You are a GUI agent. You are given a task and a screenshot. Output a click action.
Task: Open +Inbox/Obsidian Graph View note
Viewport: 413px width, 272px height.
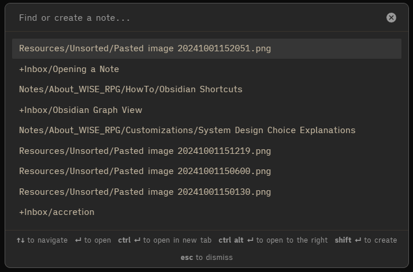click(81, 110)
